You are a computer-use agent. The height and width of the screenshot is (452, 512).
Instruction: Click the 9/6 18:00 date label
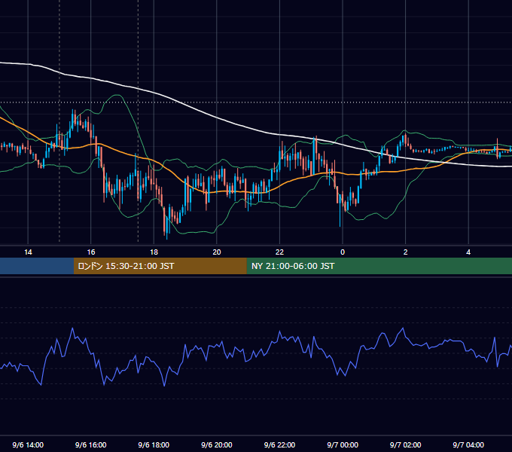pyautogui.click(x=154, y=444)
